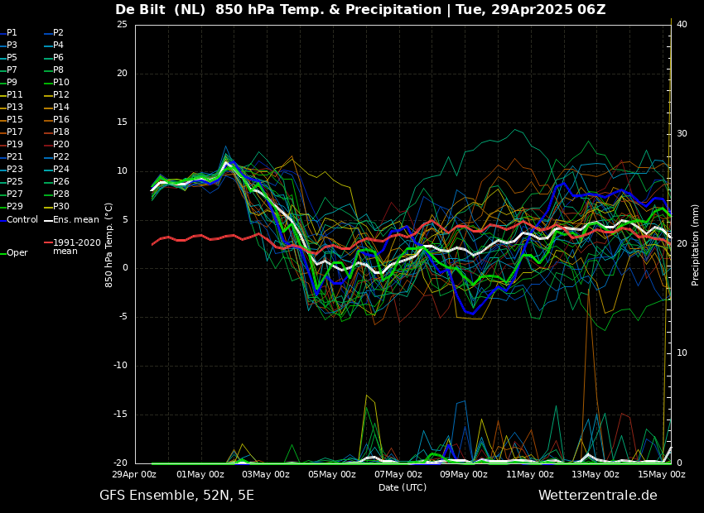Click the 'P13' member label
The height and width of the screenshot is (513, 704).
click(x=14, y=108)
